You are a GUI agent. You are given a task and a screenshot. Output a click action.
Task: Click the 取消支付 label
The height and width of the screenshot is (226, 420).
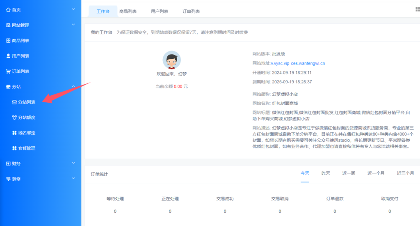(390, 199)
